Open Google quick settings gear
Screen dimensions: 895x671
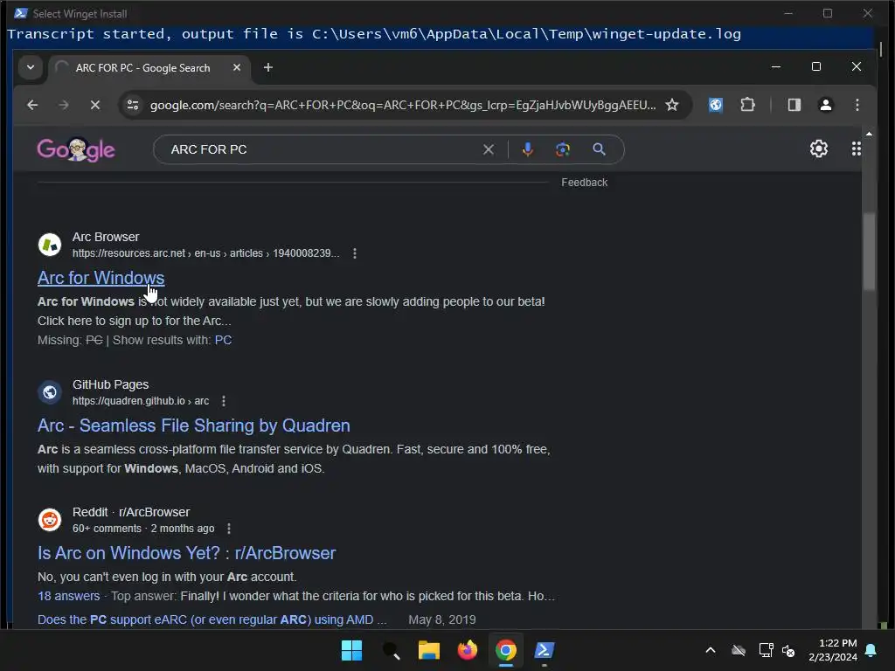point(818,149)
